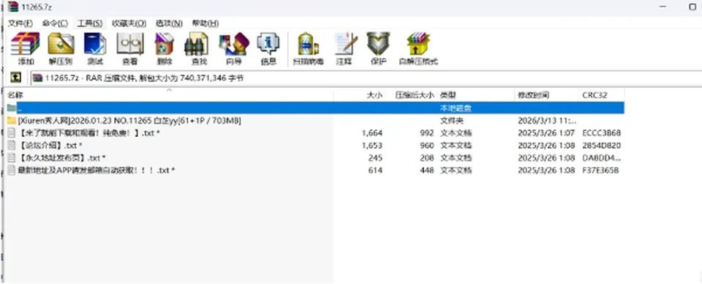Go up one level arrow button
The width and height of the screenshot is (702, 284).
15,78
